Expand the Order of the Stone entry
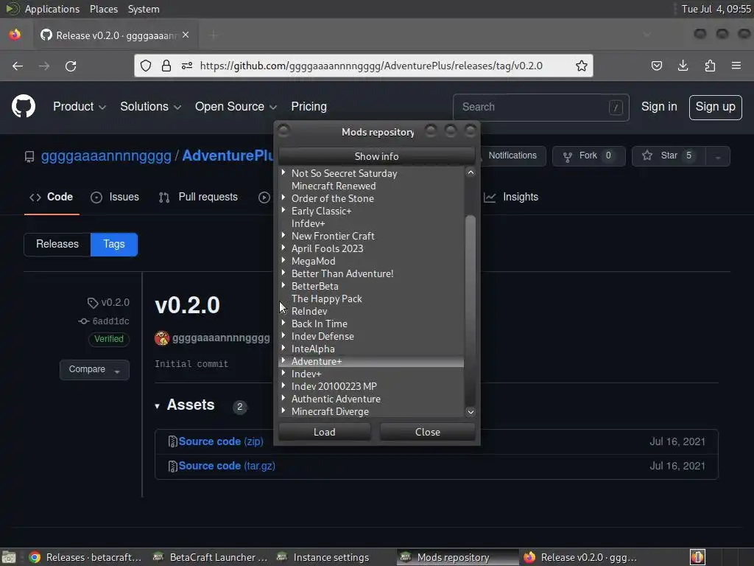The image size is (754, 566). pos(283,198)
